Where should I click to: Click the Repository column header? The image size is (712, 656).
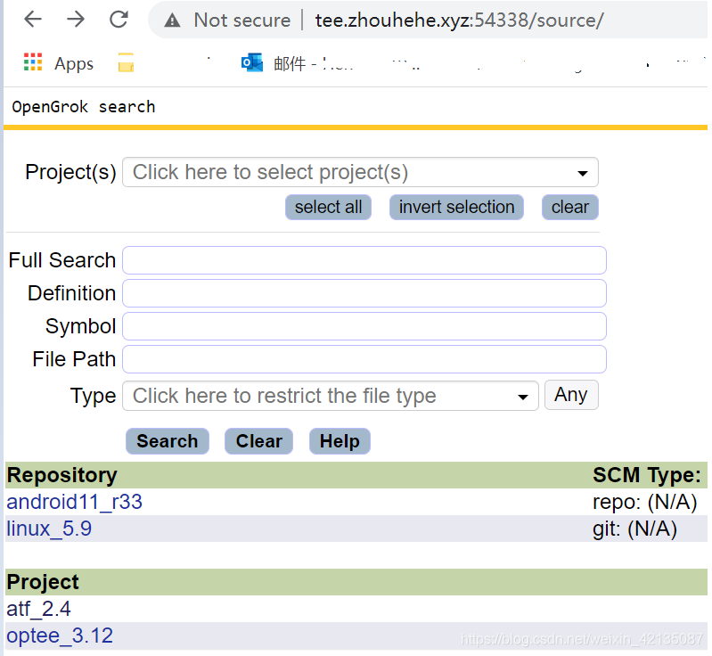pyautogui.click(x=61, y=475)
